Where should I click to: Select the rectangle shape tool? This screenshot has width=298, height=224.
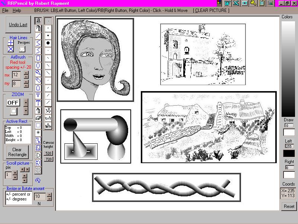click(38, 58)
